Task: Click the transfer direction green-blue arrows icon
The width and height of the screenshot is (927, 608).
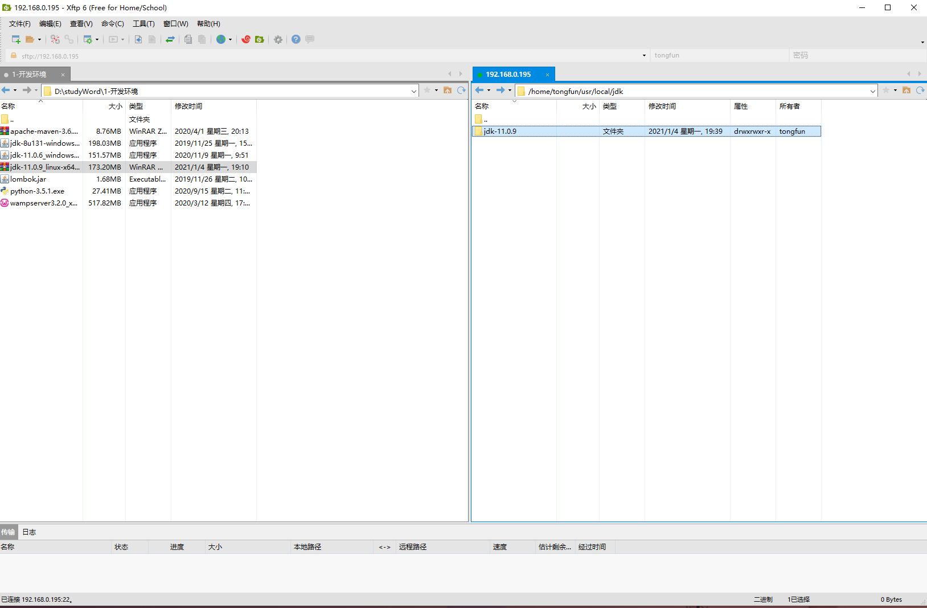Action: [x=170, y=39]
